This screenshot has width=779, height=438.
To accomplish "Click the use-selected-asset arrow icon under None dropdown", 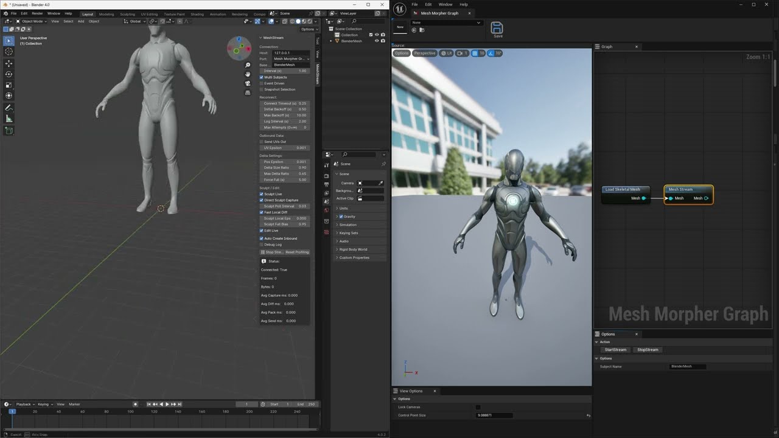I will point(414,30).
